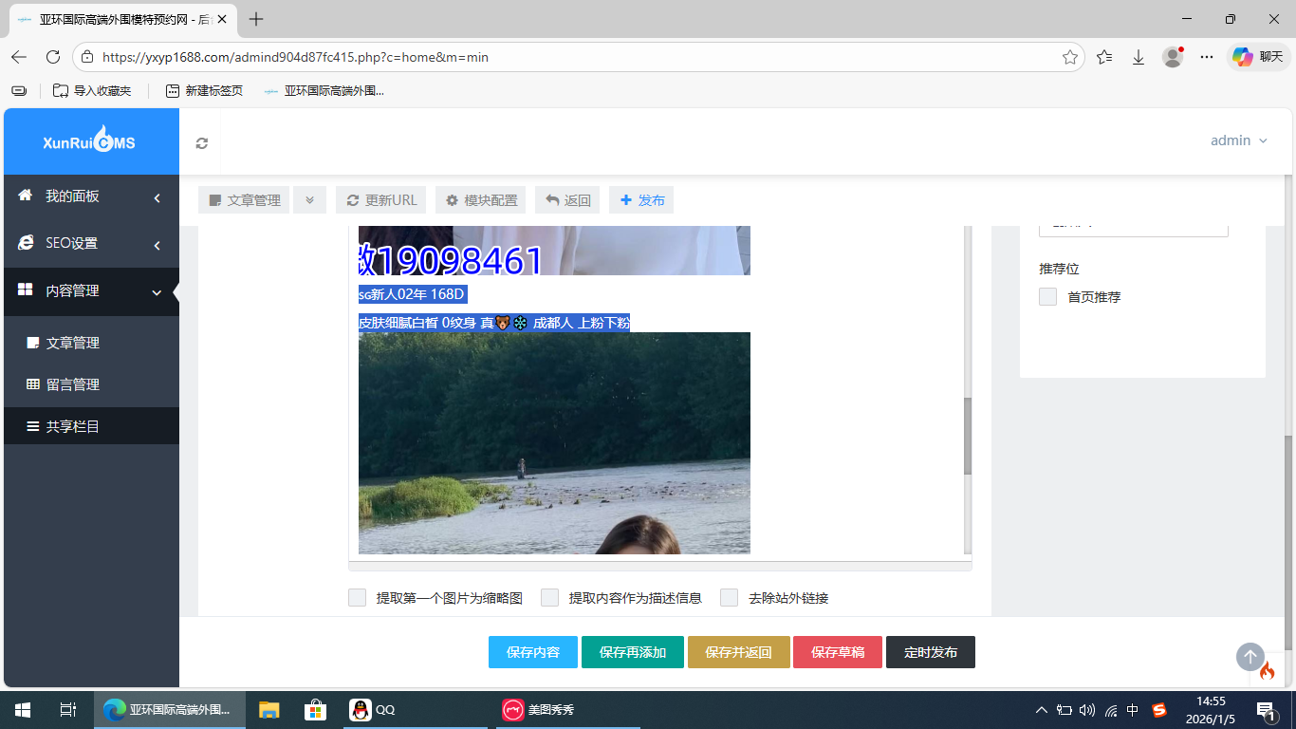The height and width of the screenshot is (729, 1296).
Task: Click the editor's vertical scrollbar thumb
Action: [968, 436]
